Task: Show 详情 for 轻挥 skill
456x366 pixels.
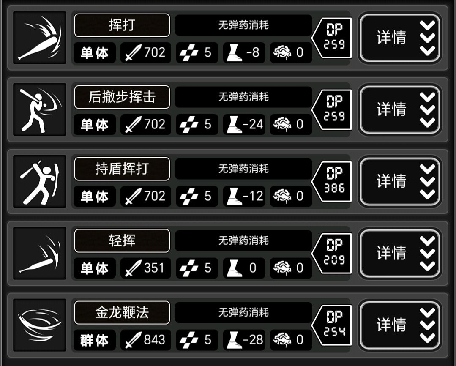Action: point(400,254)
